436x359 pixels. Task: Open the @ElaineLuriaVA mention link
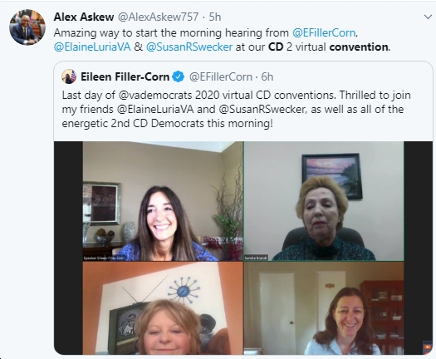[92, 47]
